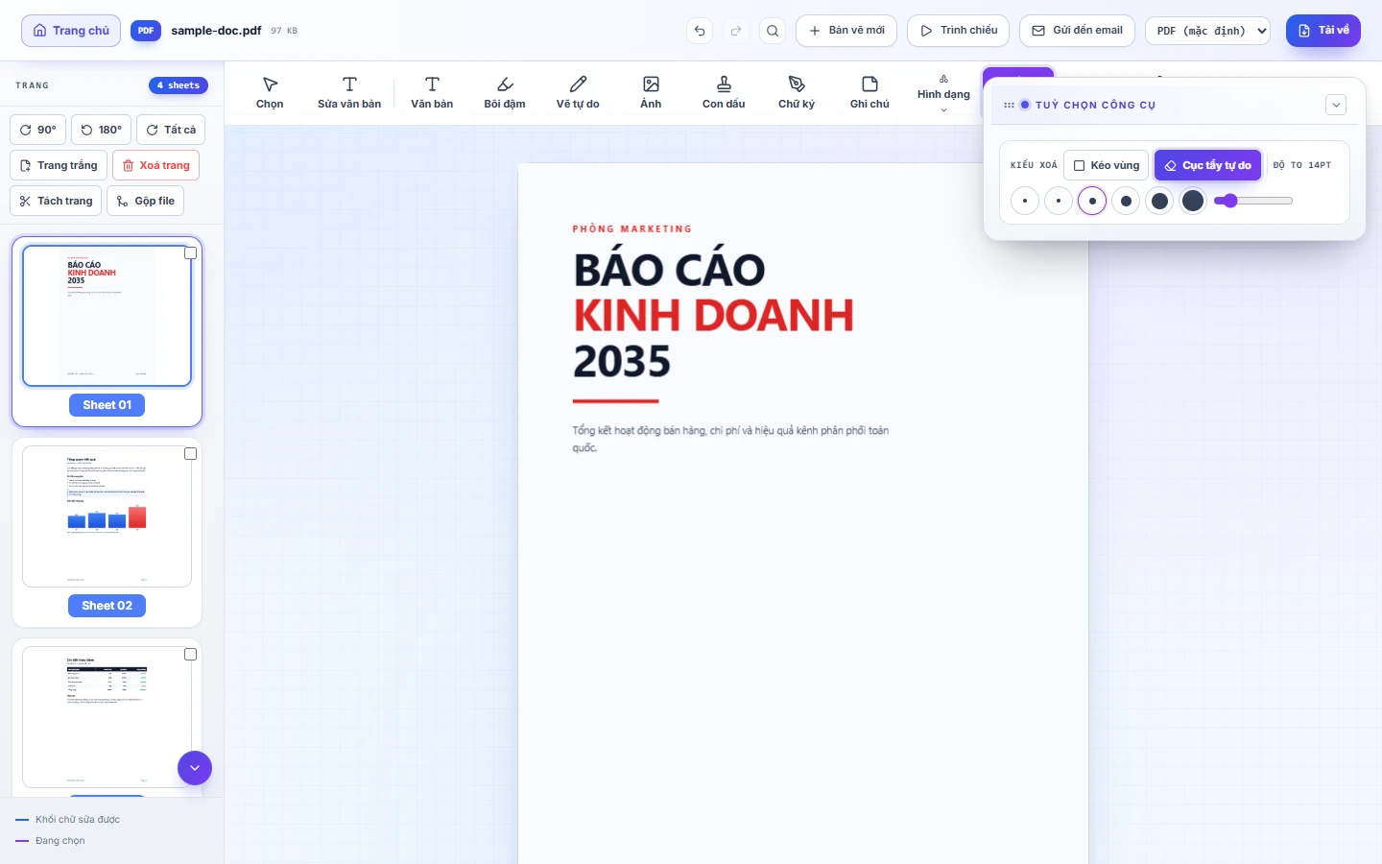Enable the Kéo vùng erase mode

tap(1106, 165)
